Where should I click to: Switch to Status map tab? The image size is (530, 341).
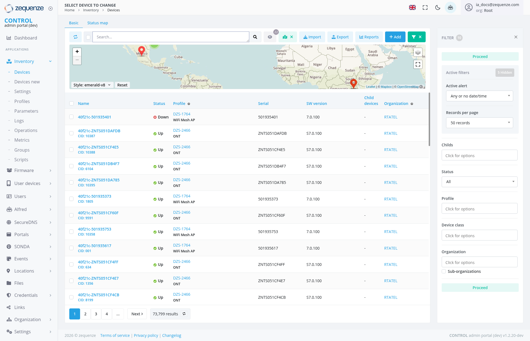tap(97, 23)
